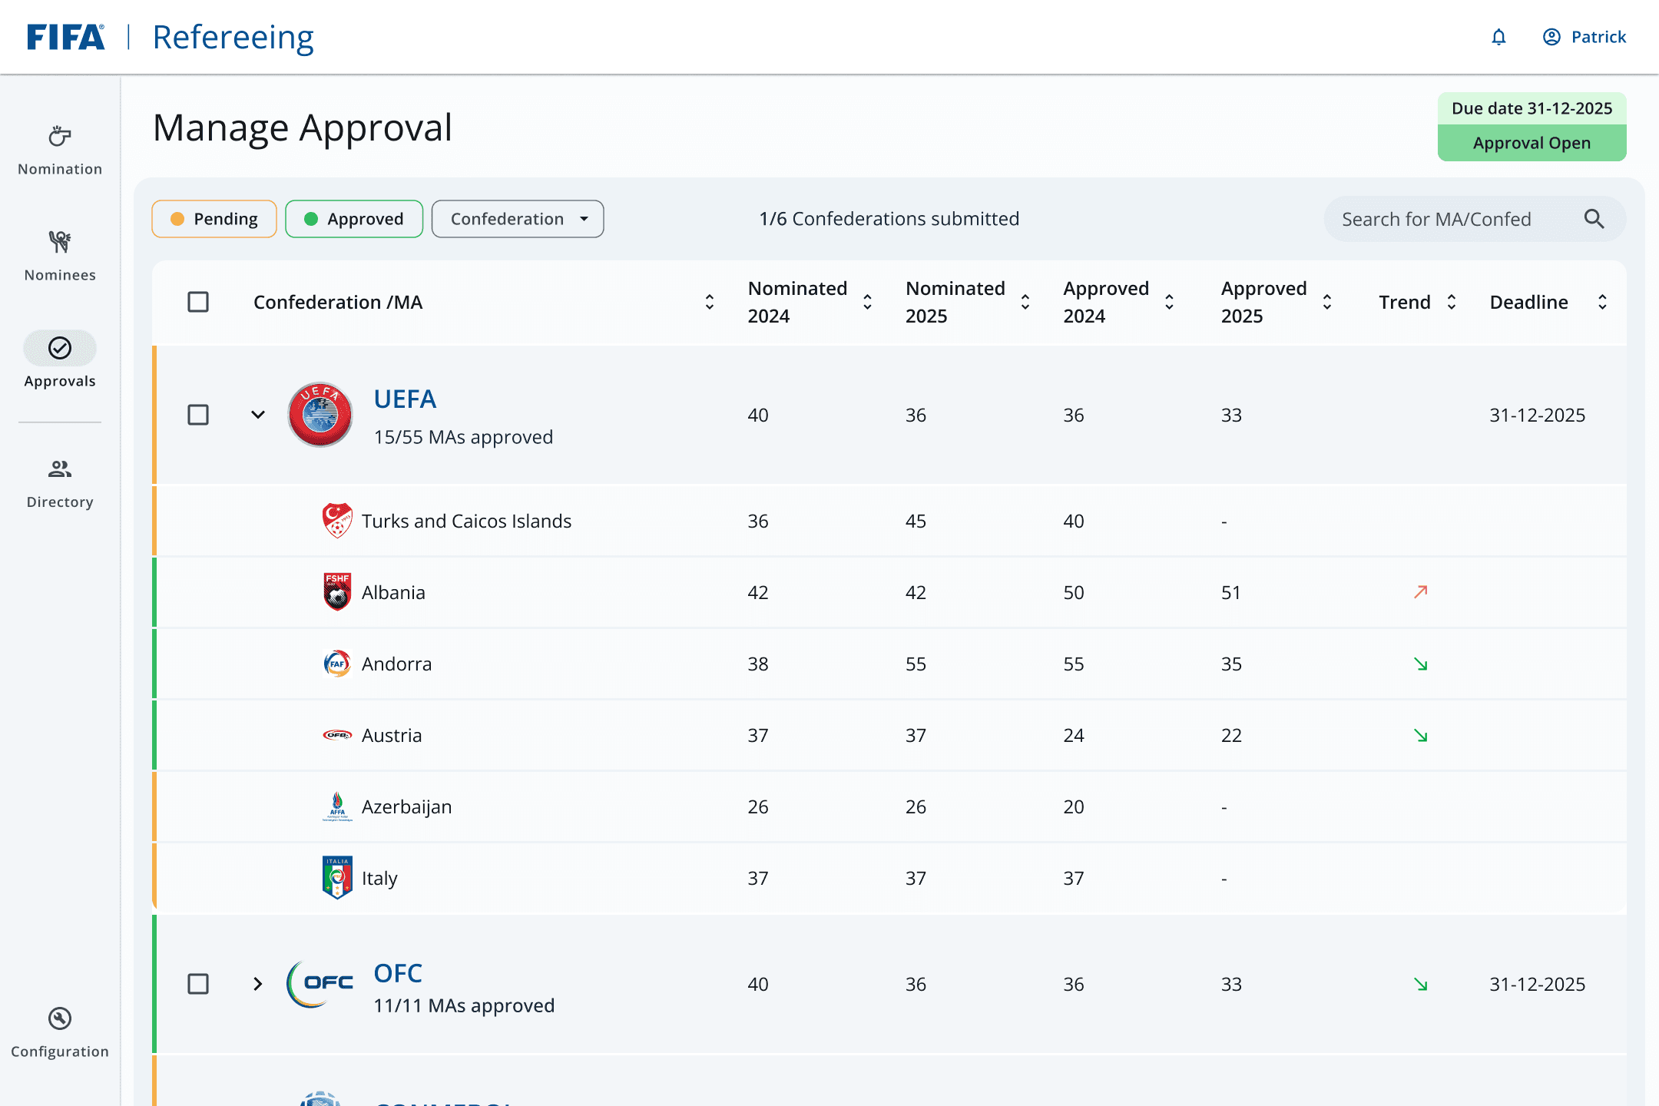This screenshot has width=1659, height=1106.
Task: Select the Andorra row name
Action: [396, 664]
